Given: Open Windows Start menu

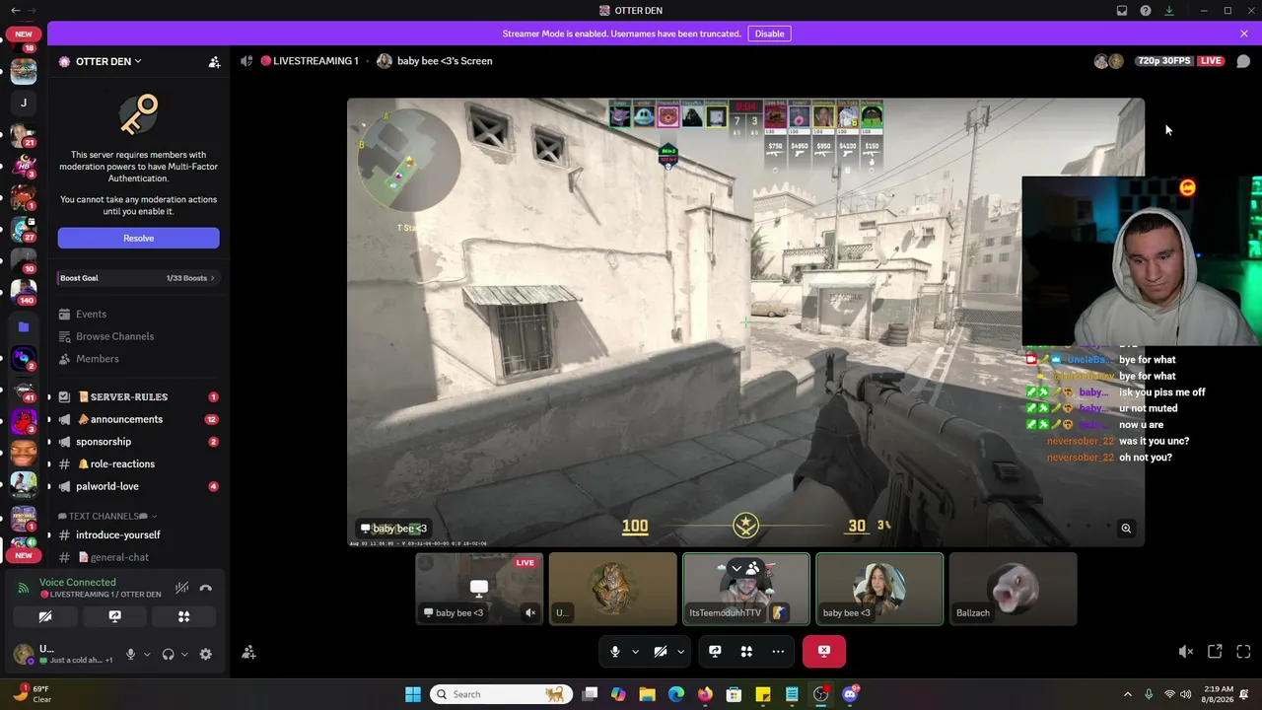Looking at the screenshot, I should coord(413,694).
